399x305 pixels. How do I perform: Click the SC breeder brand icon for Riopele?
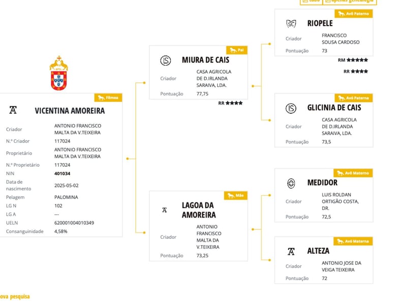pos(291,24)
